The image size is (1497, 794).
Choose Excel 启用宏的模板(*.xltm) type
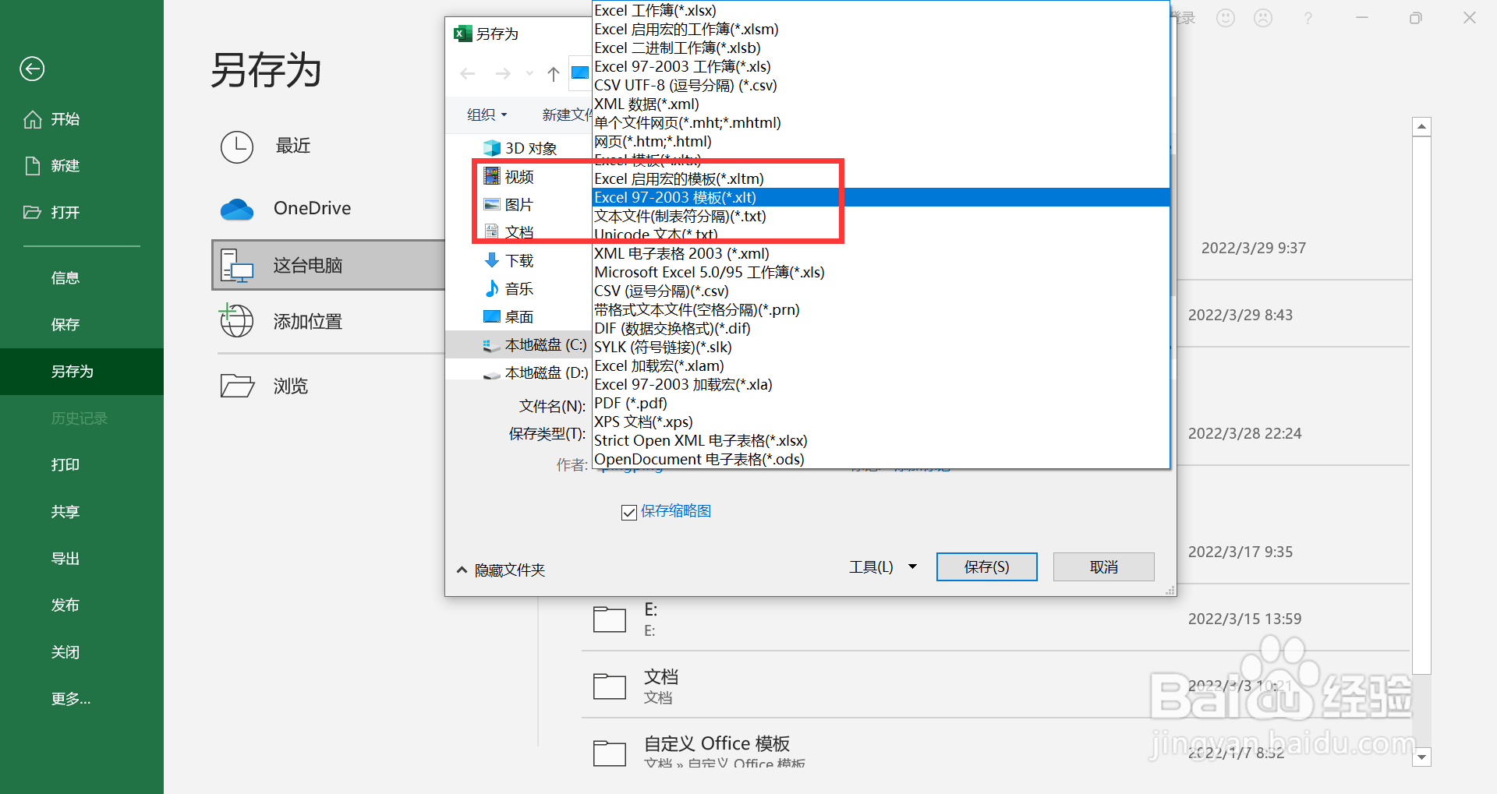[881, 178]
